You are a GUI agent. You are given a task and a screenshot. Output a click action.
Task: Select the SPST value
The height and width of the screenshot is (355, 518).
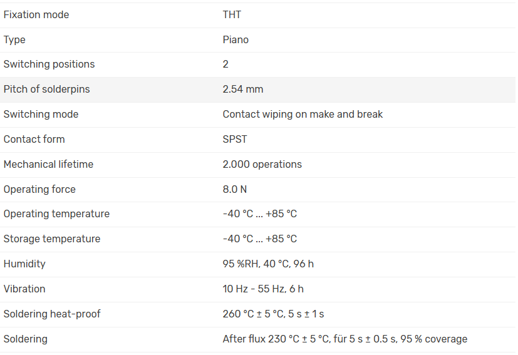tap(235, 139)
